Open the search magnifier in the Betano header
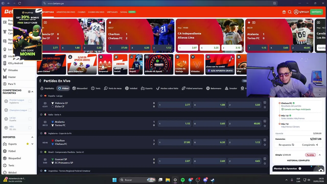 pos(290,12)
